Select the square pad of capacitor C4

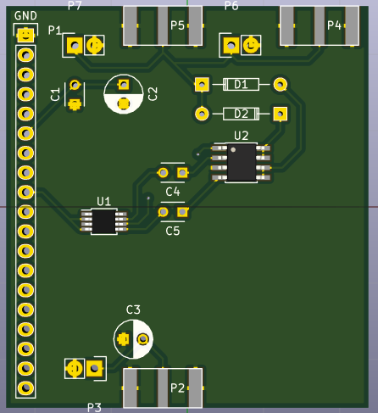pyautogui.click(x=182, y=172)
